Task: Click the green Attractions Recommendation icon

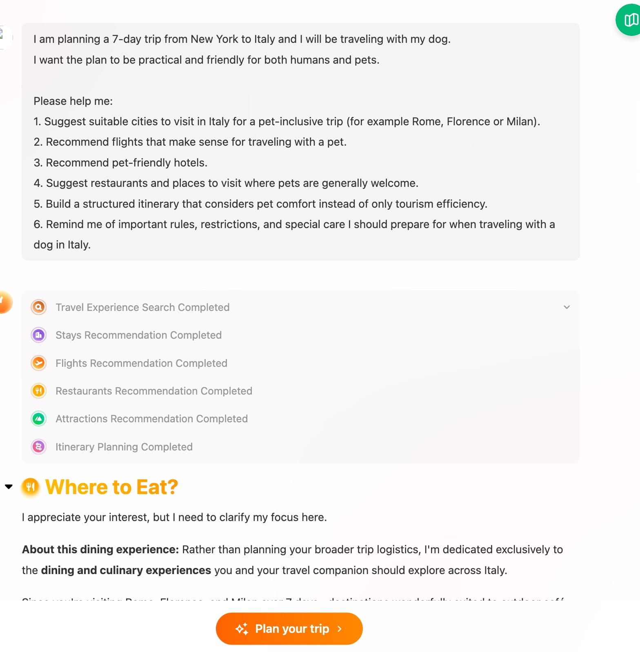Action: [x=39, y=419]
